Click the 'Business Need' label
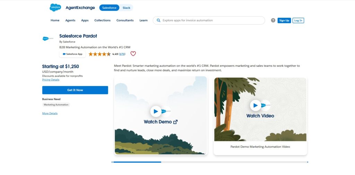355x175 pixels. (x=51, y=99)
